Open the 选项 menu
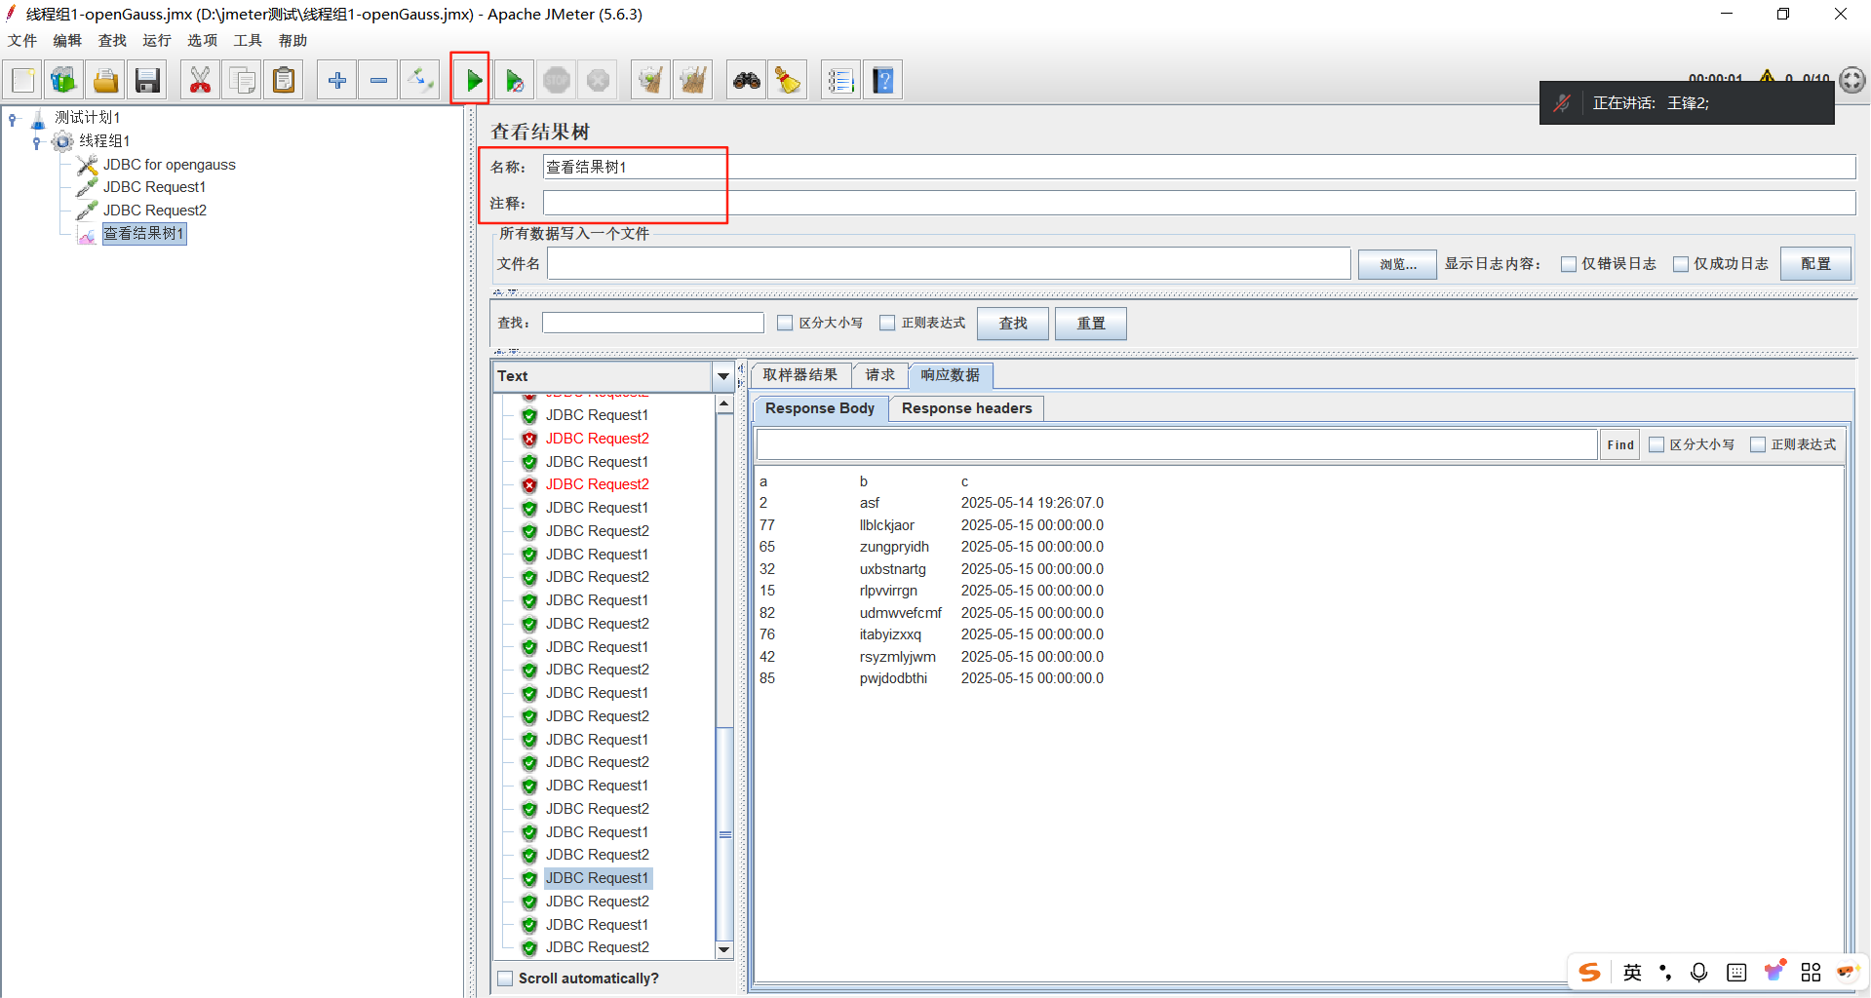 203,40
